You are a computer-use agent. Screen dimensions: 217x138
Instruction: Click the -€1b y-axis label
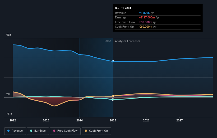point(9,114)
